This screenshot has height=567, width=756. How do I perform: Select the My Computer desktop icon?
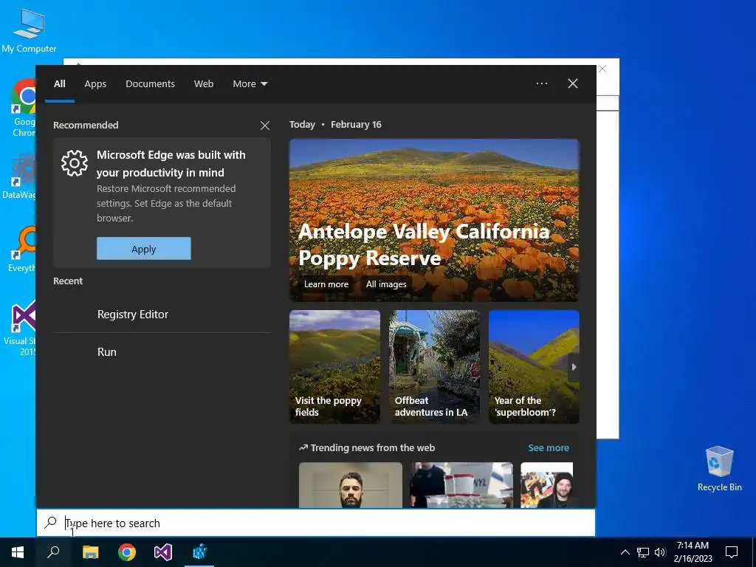tap(29, 30)
